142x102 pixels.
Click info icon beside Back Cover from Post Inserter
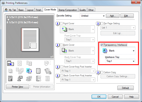click(57, 76)
